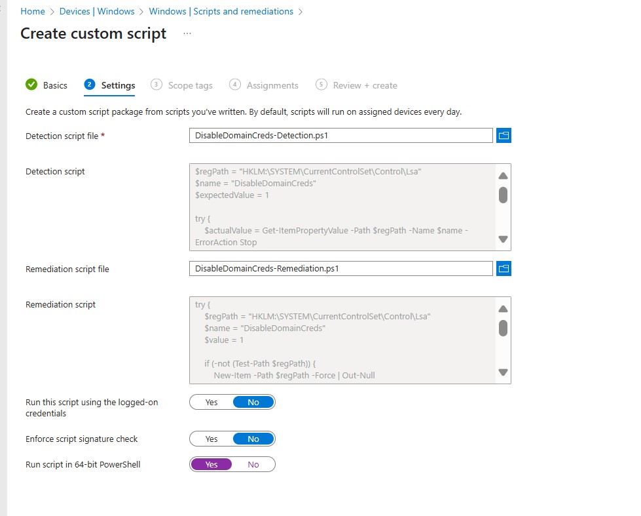The height and width of the screenshot is (516, 641).
Task: Set Enforce script signature check to Yes
Action: click(211, 439)
